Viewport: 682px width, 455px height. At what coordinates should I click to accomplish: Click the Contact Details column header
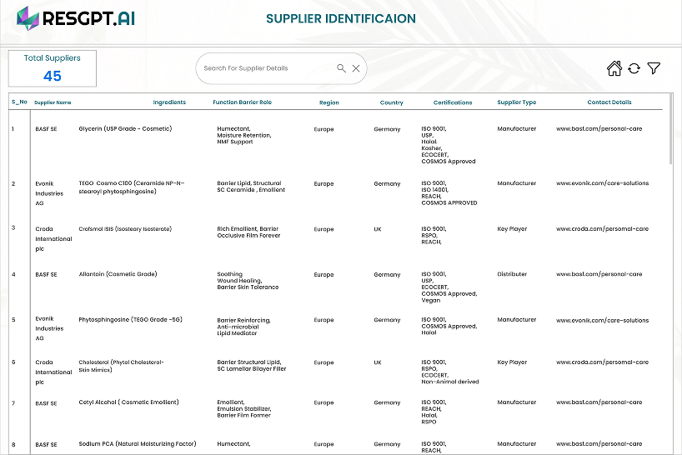pos(609,102)
